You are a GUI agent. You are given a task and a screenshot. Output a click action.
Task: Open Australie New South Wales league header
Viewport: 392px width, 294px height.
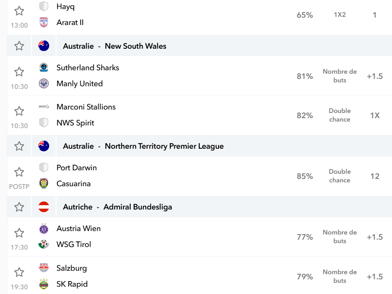115,46
